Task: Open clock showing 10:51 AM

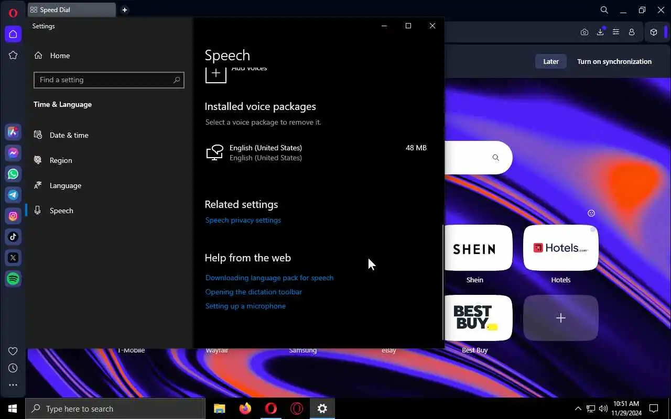Action: pos(626,409)
